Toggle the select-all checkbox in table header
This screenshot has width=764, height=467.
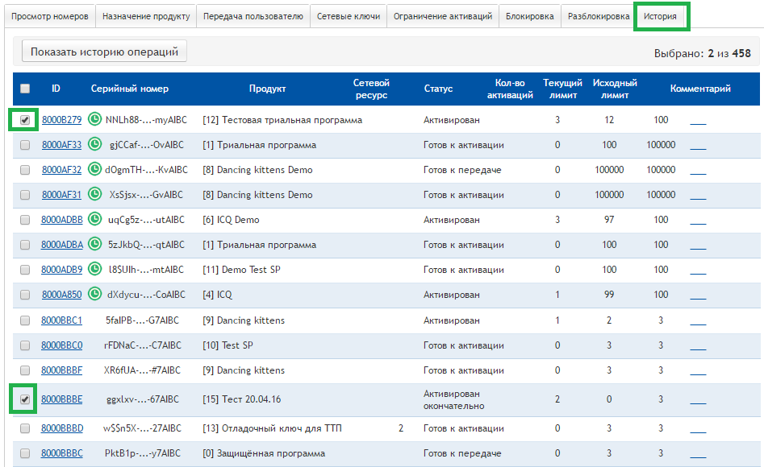25,89
